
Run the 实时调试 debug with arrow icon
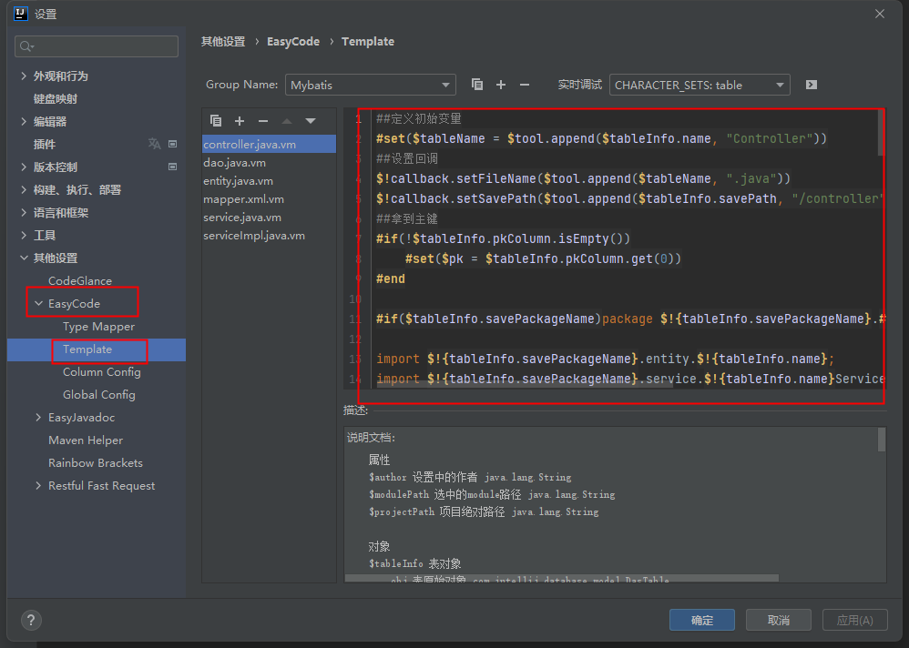pyautogui.click(x=811, y=84)
